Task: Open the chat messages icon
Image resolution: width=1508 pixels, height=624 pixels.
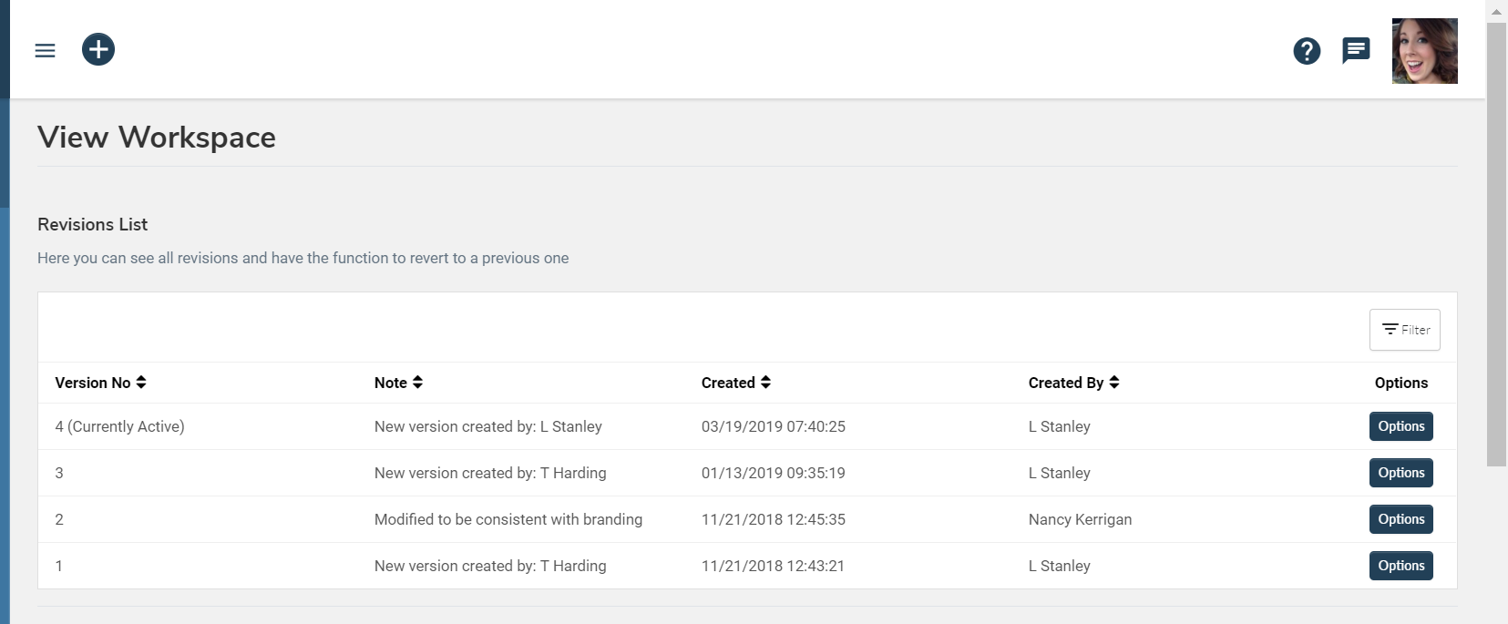Action: click(x=1356, y=50)
